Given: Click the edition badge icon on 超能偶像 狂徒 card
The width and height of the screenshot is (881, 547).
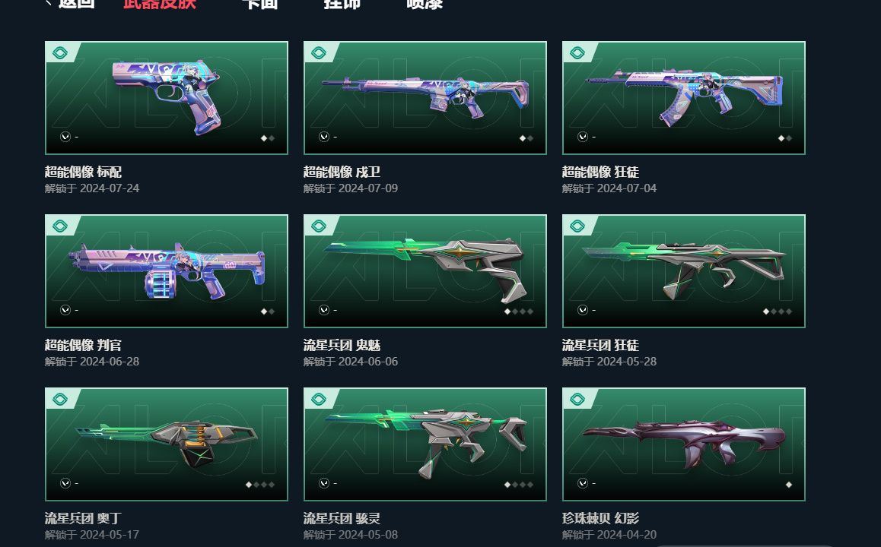Looking at the screenshot, I should click(x=577, y=52).
